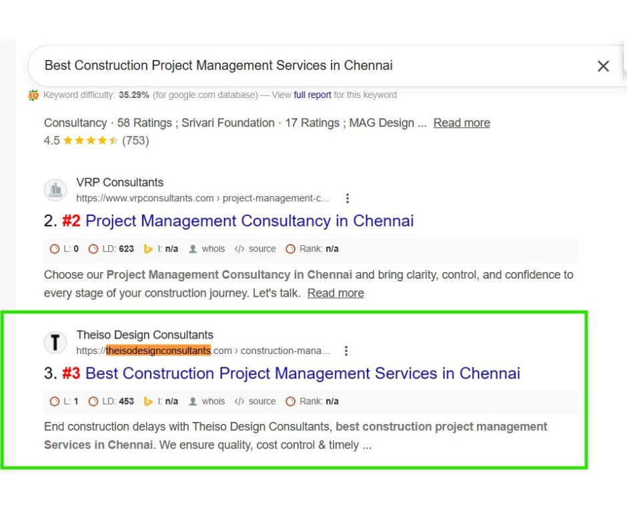Viewport: 627px width, 514px height.
Task: Click the LD: 453 parameter in Theiso row
Action: 111,401
